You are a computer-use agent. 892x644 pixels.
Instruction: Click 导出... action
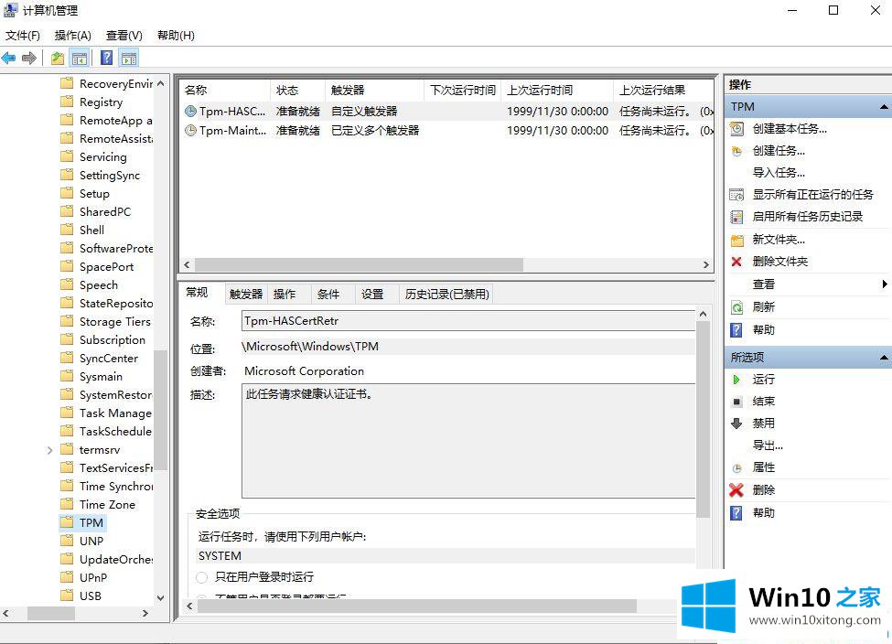click(768, 445)
